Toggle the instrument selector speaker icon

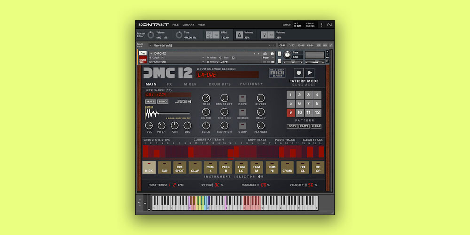(260, 177)
